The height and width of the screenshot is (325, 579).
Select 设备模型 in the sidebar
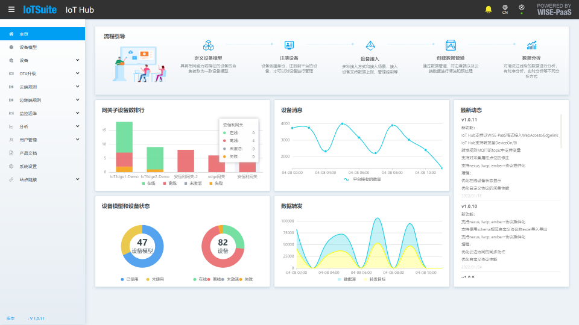[28, 47]
